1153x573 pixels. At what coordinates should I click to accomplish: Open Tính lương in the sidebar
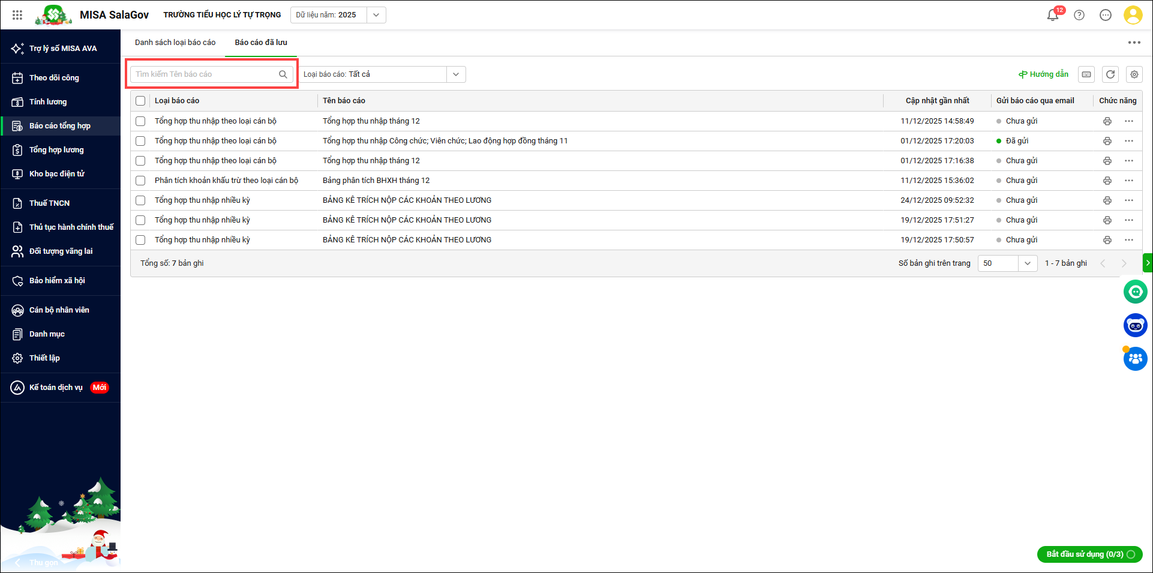click(x=48, y=102)
